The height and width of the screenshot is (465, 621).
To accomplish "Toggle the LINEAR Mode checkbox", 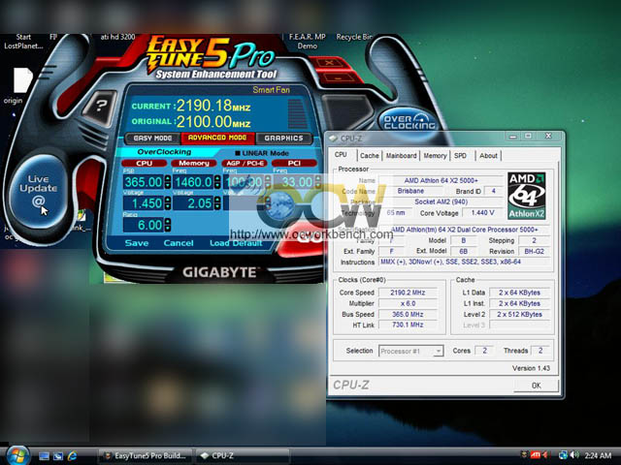I will (x=238, y=153).
